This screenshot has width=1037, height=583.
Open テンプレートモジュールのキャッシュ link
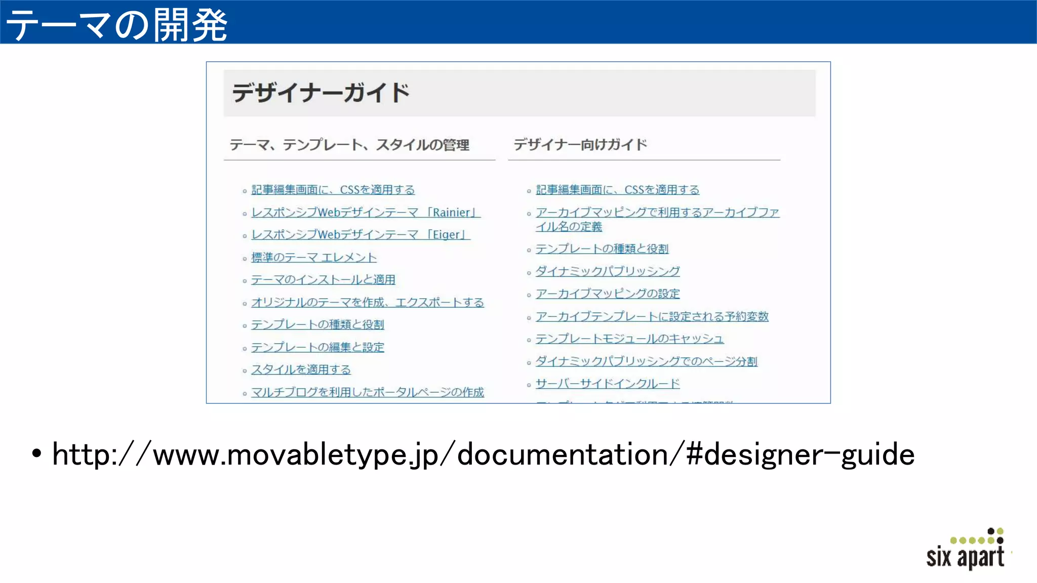pyautogui.click(x=630, y=339)
